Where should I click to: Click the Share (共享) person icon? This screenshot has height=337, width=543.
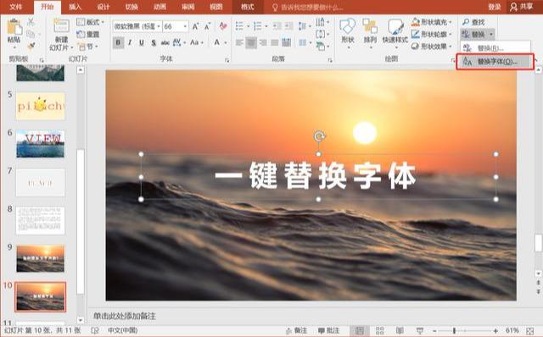(513, 7)
